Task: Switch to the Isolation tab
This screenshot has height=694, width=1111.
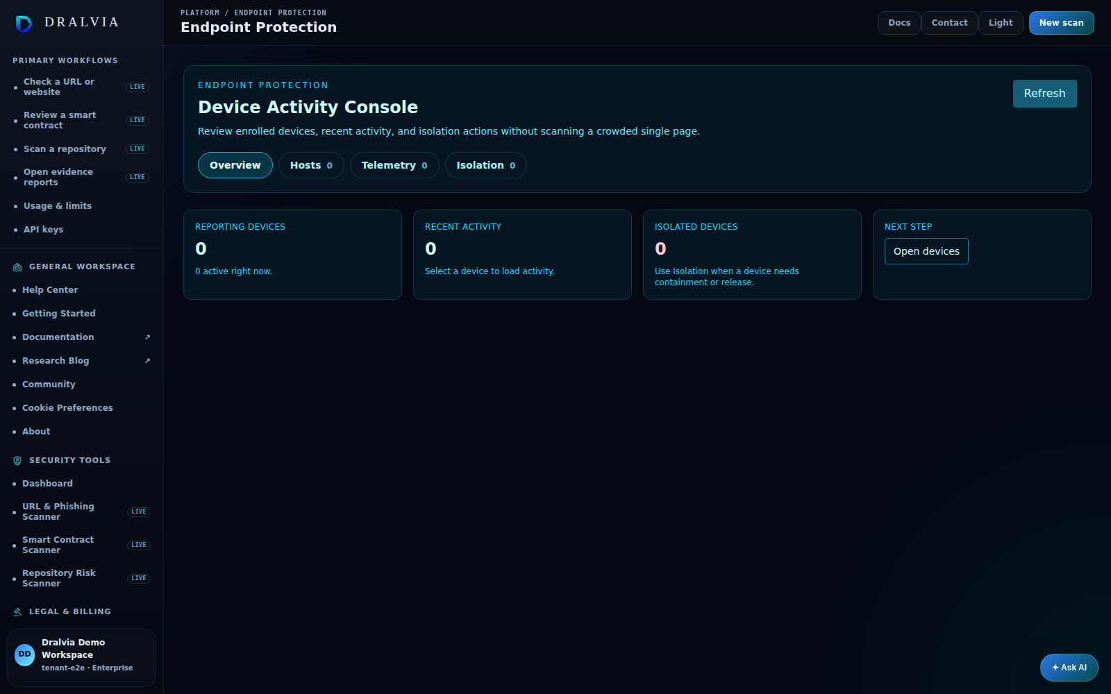Action: tap(486, 165)
